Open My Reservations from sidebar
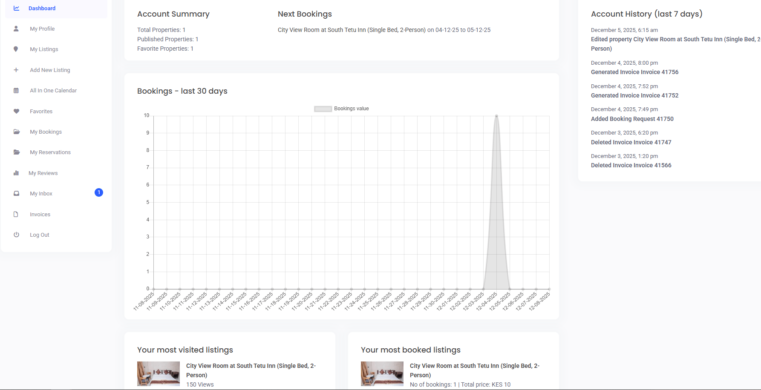This screenshot has width=761, height=390. click(50, 152)
